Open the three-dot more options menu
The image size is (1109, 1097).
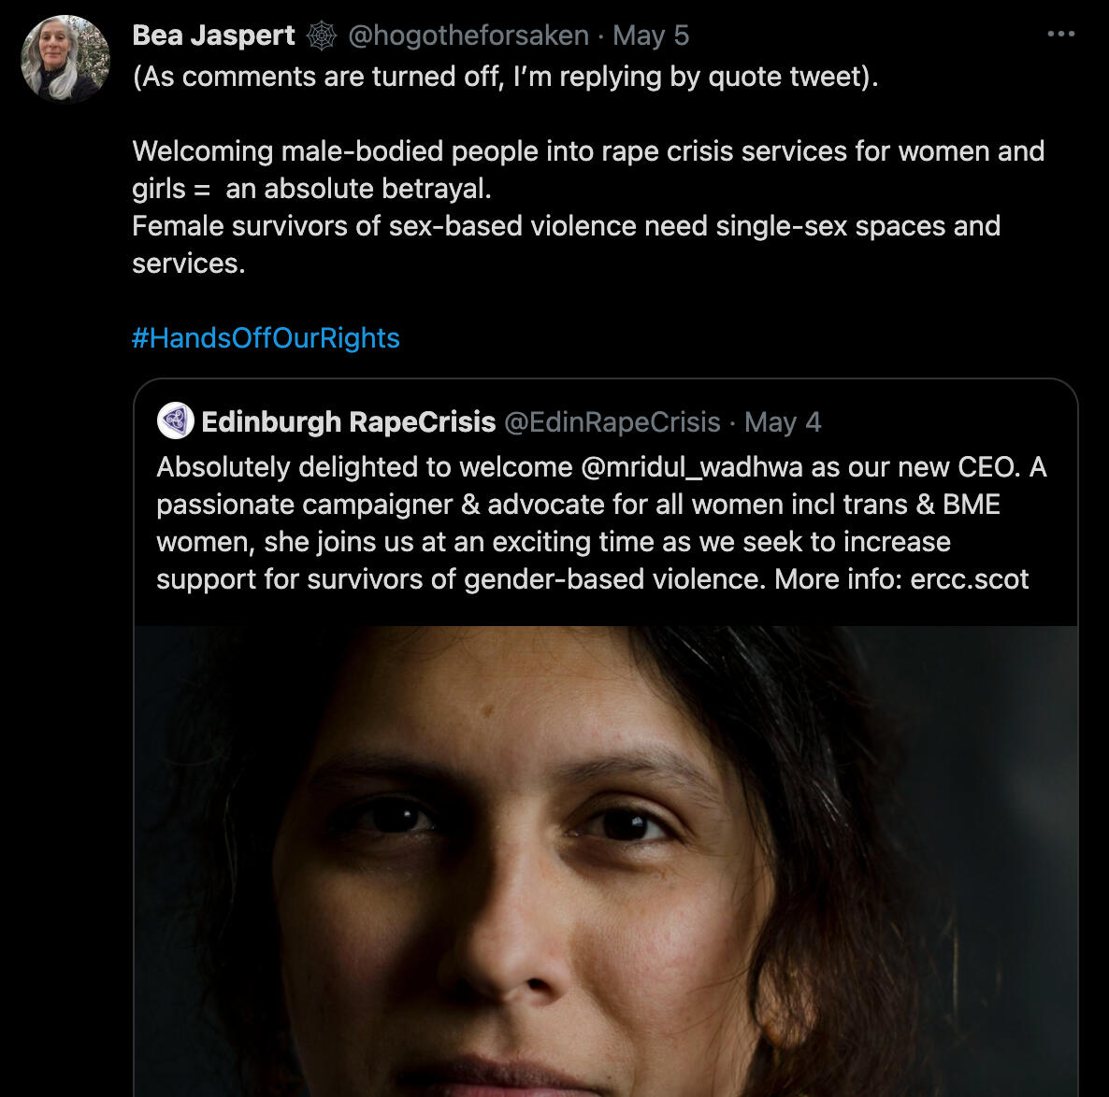(x=1060, y=35)
